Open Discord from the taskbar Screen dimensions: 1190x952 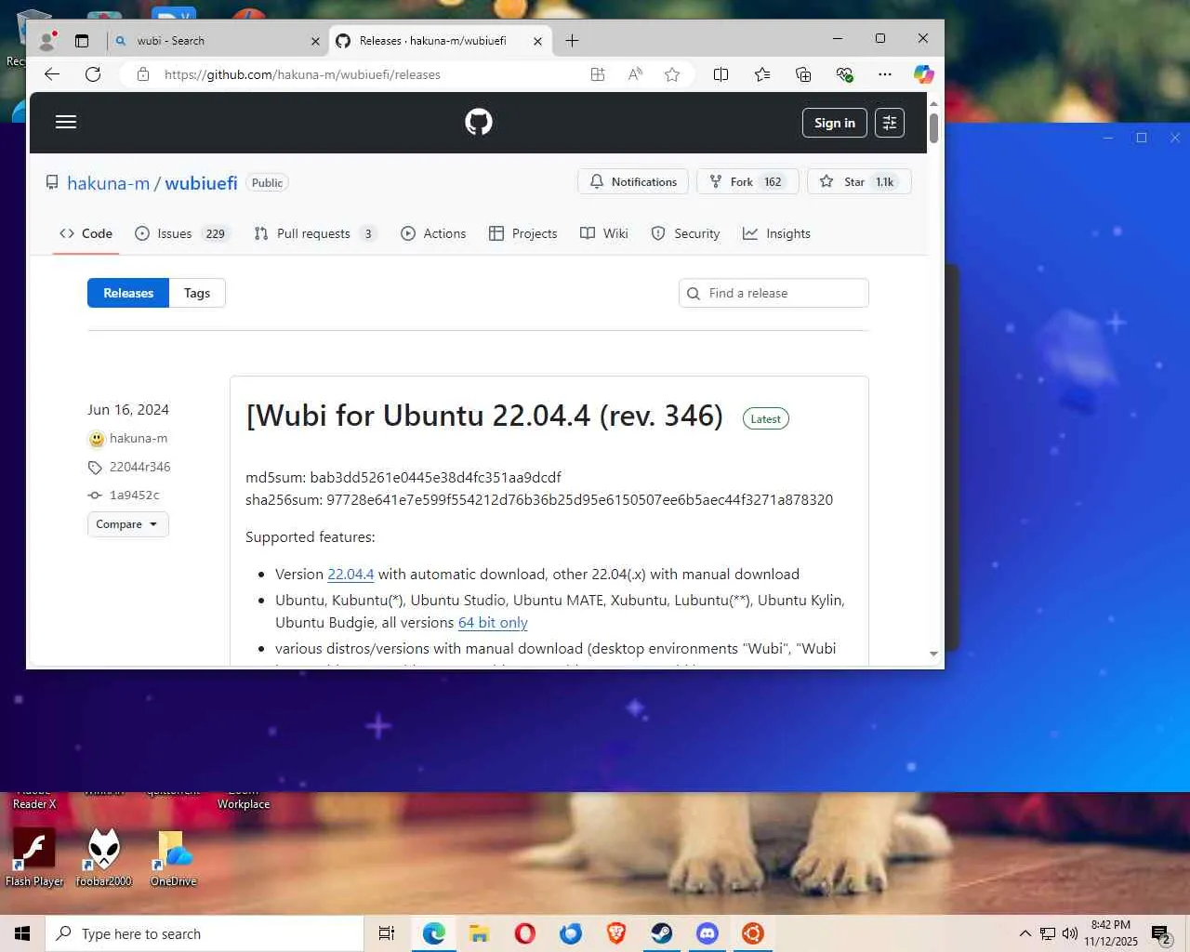pyautogui.click(x=707, y=933)
